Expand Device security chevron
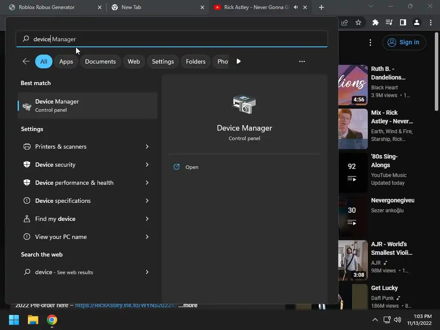 pyautogui.click(x=147, y=165)
